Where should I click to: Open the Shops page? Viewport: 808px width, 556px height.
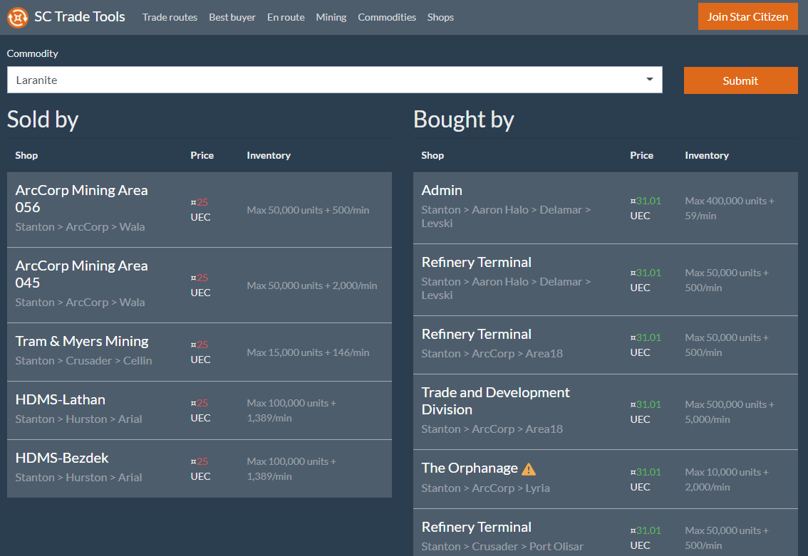440,17
